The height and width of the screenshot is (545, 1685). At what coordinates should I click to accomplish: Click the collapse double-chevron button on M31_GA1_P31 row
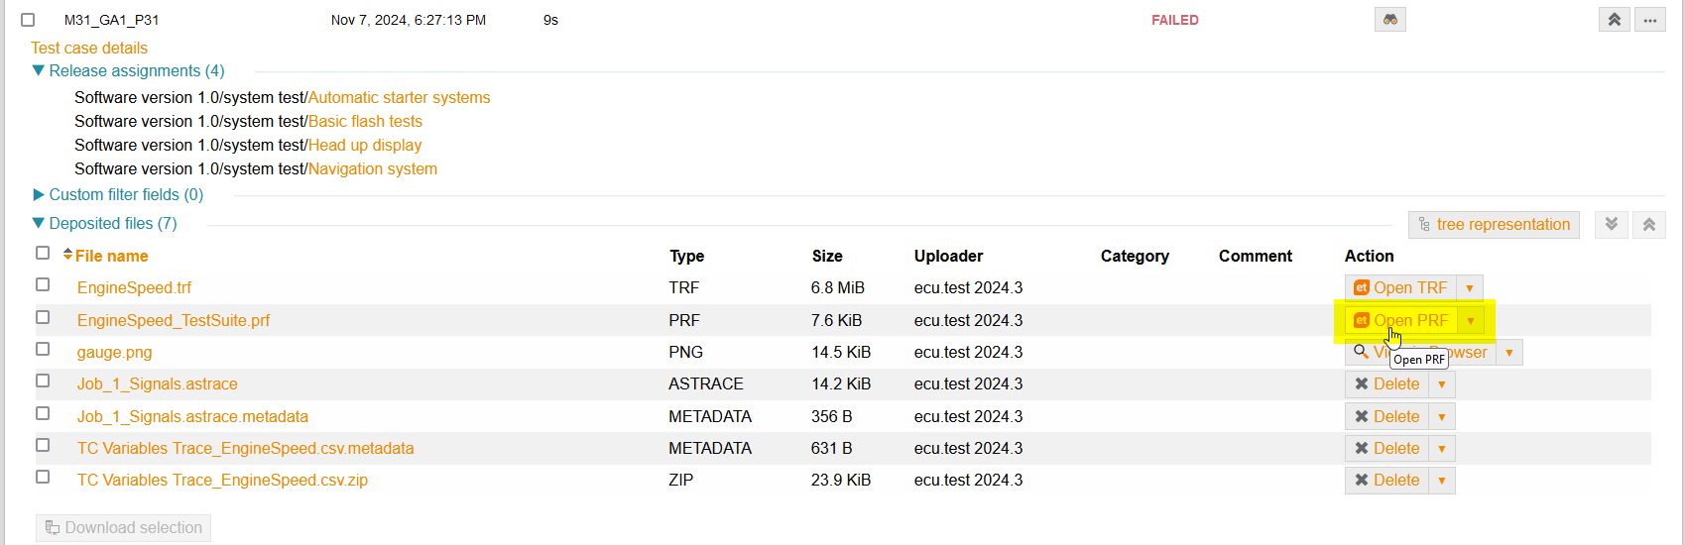(1615, 20)
